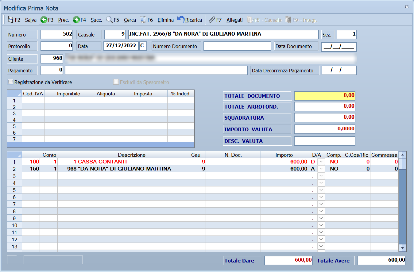Click the Sez. field
414x272 pixels.
tap(347, 34)
